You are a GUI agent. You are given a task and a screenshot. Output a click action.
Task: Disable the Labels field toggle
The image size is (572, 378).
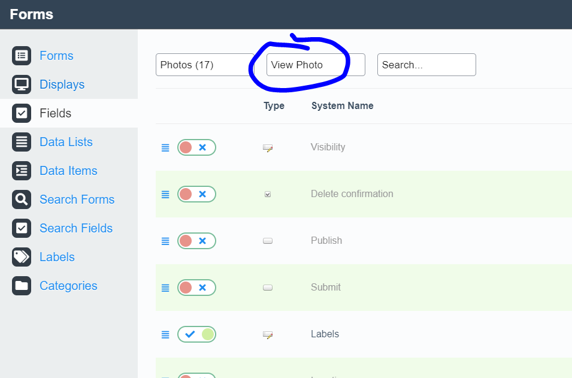click(x=196, y=334)
